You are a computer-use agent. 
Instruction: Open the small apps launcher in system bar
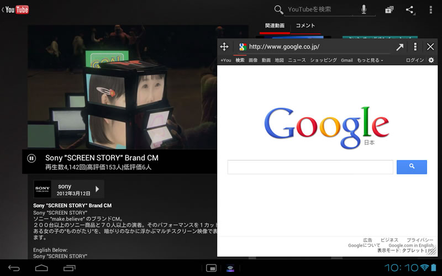pos(211,268)
